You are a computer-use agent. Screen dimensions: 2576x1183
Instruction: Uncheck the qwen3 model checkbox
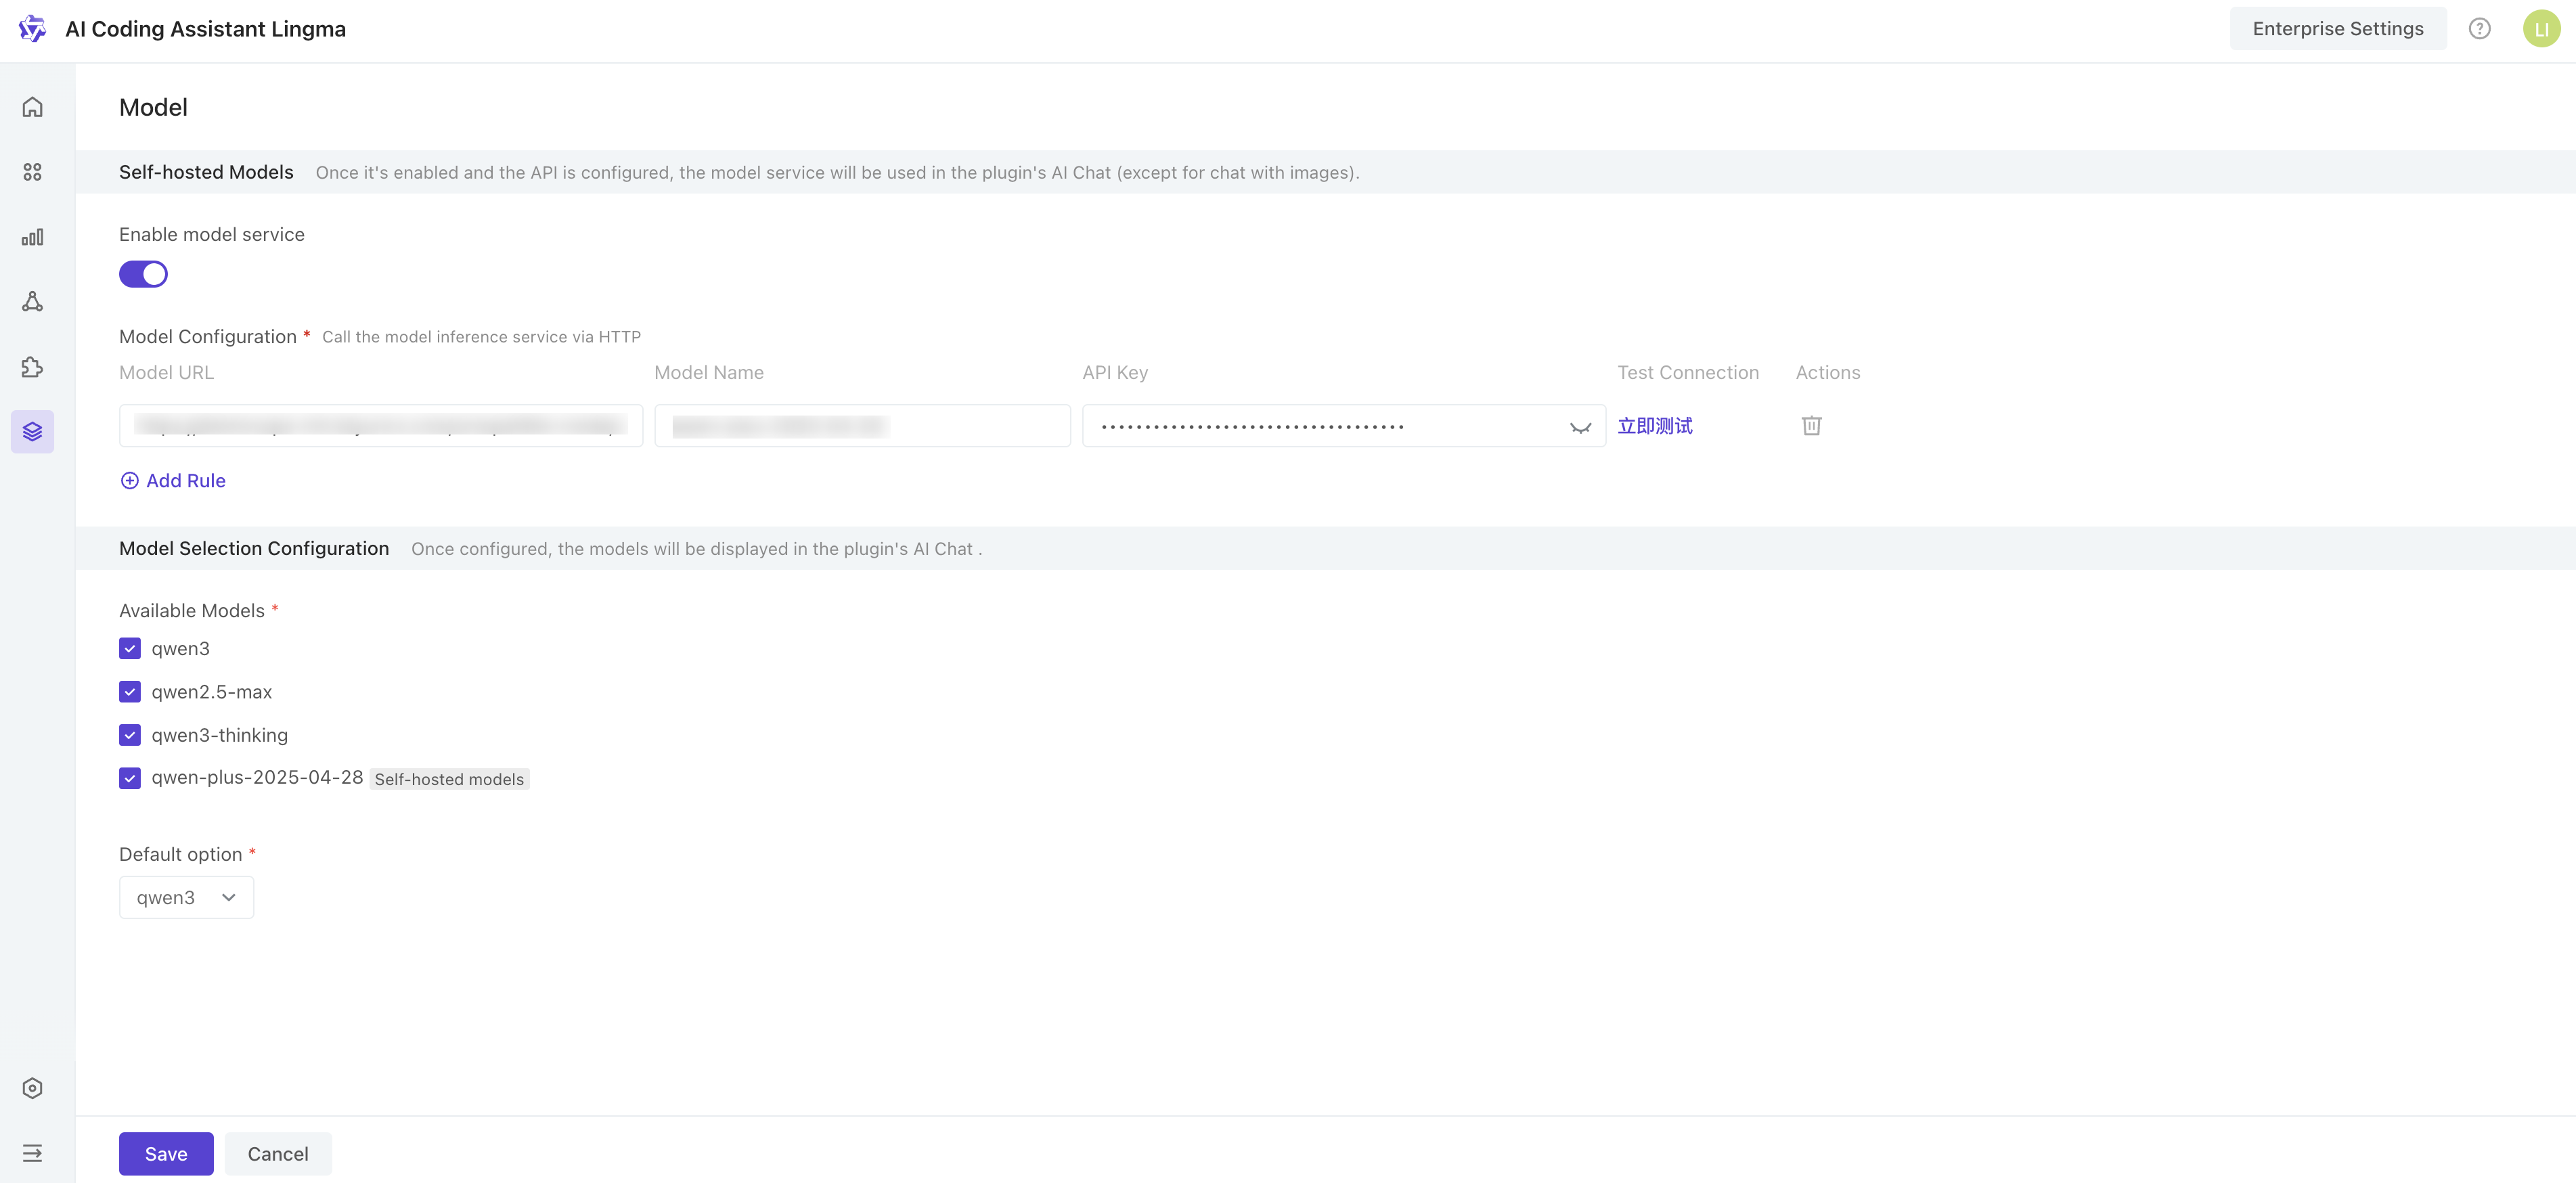point(130,649)
